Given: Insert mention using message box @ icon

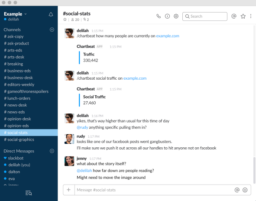Looking at the screenshot, I should click(237, 190).
